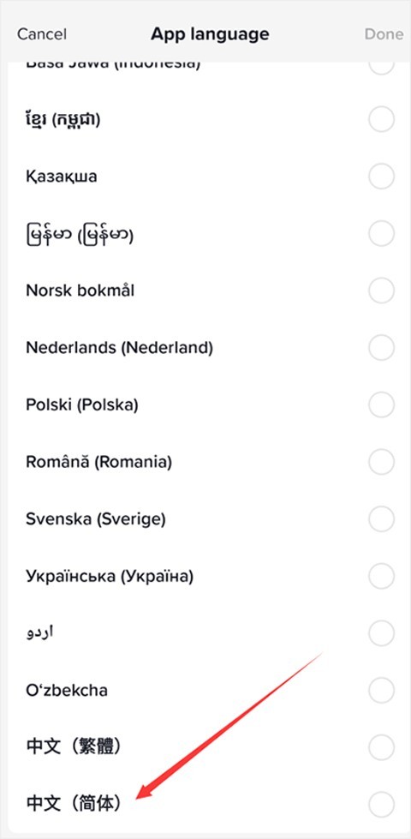The width and height of the screenshot is (411, 839).
Task: Select the Urdu radio button
Action: [382, 633]
